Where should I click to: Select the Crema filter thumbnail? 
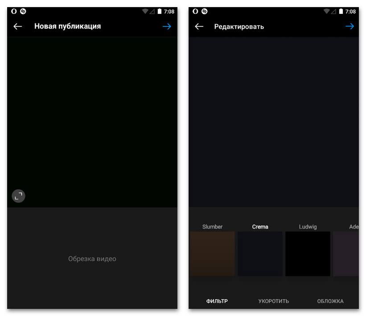[260, 254]
